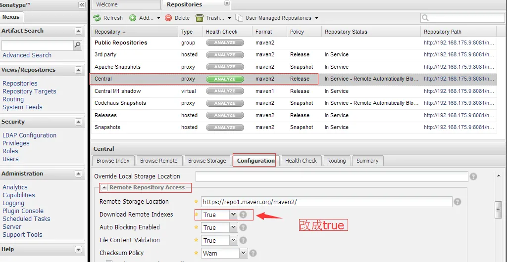507x262 pixels.
Task: Open Users link in Security
Action: (x=10, y=159)
